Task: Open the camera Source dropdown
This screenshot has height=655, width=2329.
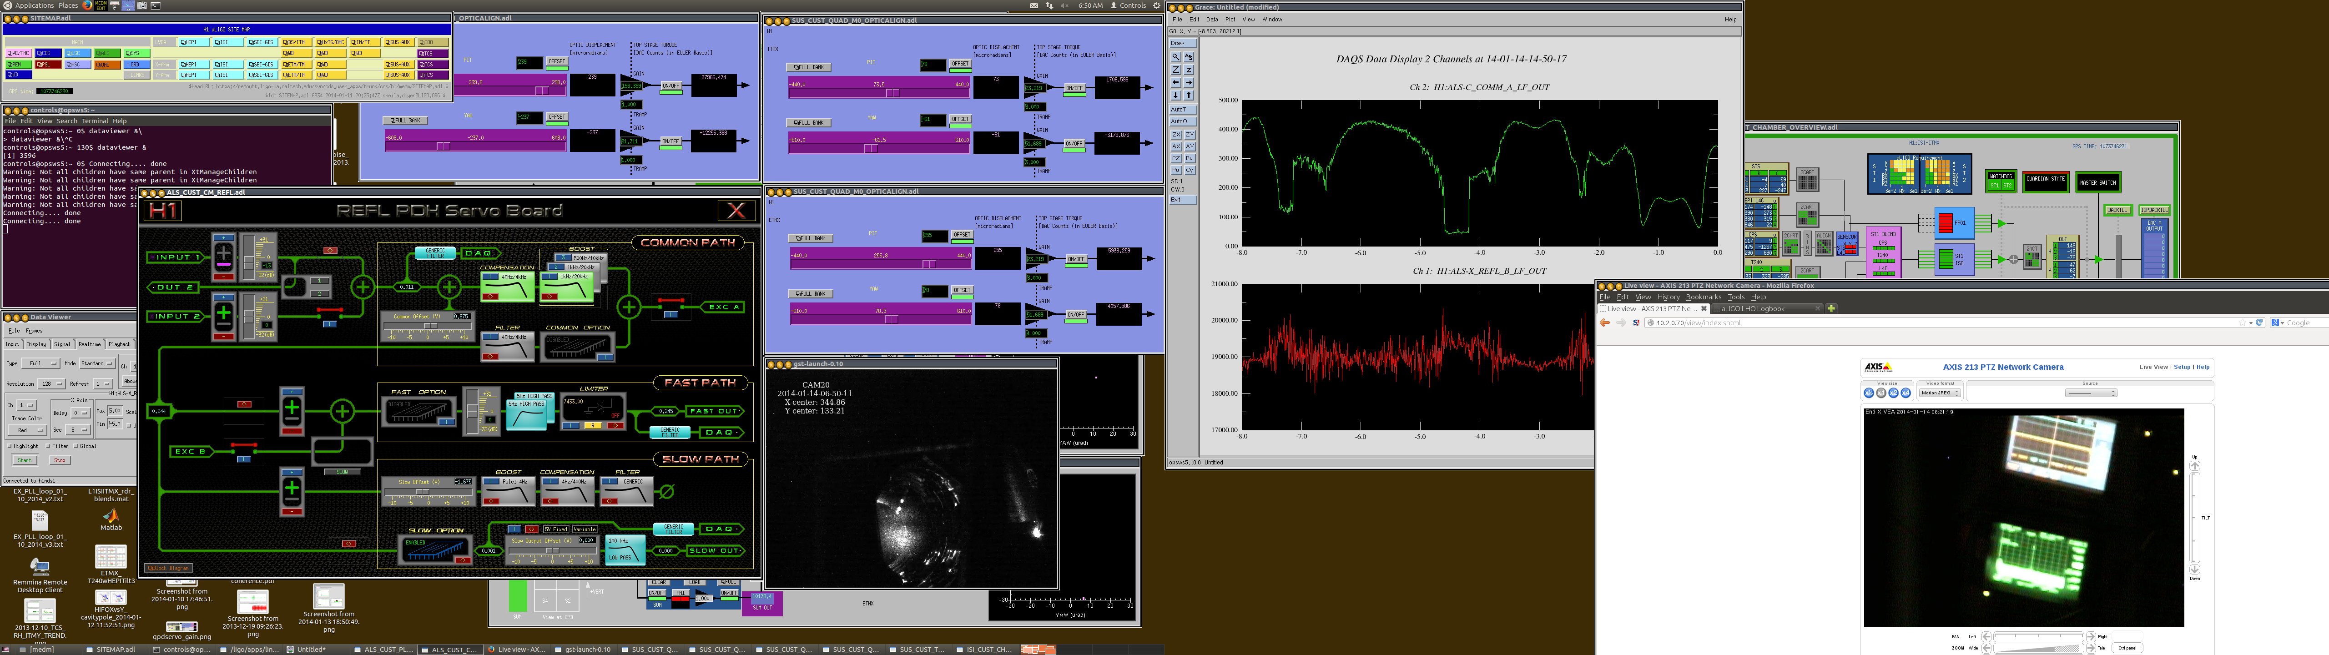Action: (2091, 393)
